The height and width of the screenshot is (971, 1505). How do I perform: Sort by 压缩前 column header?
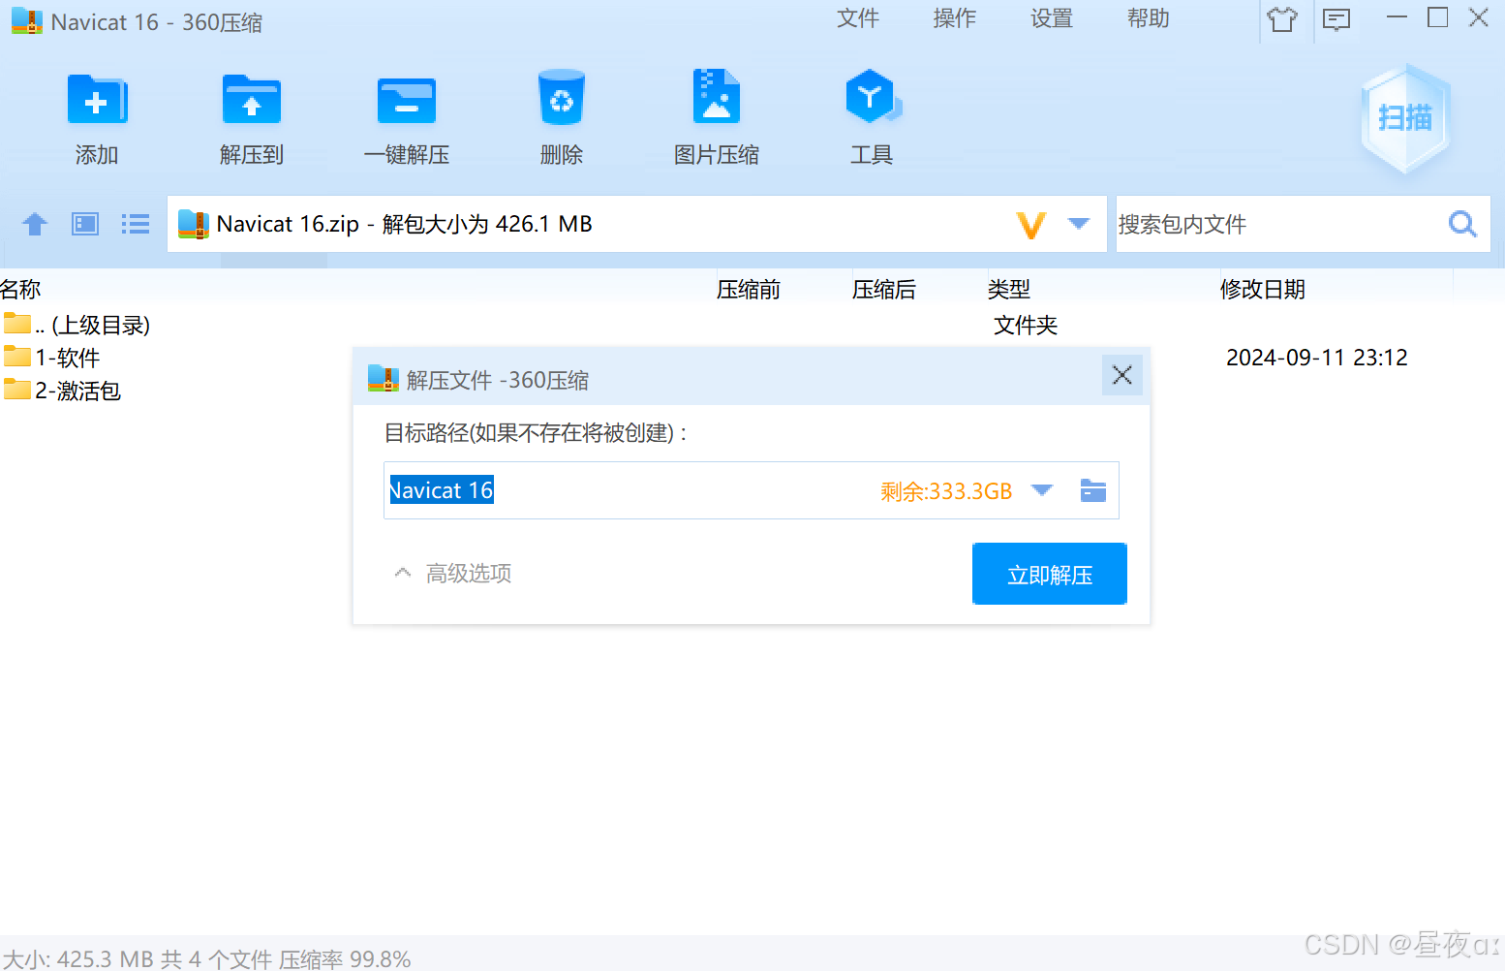click(749, 289)
